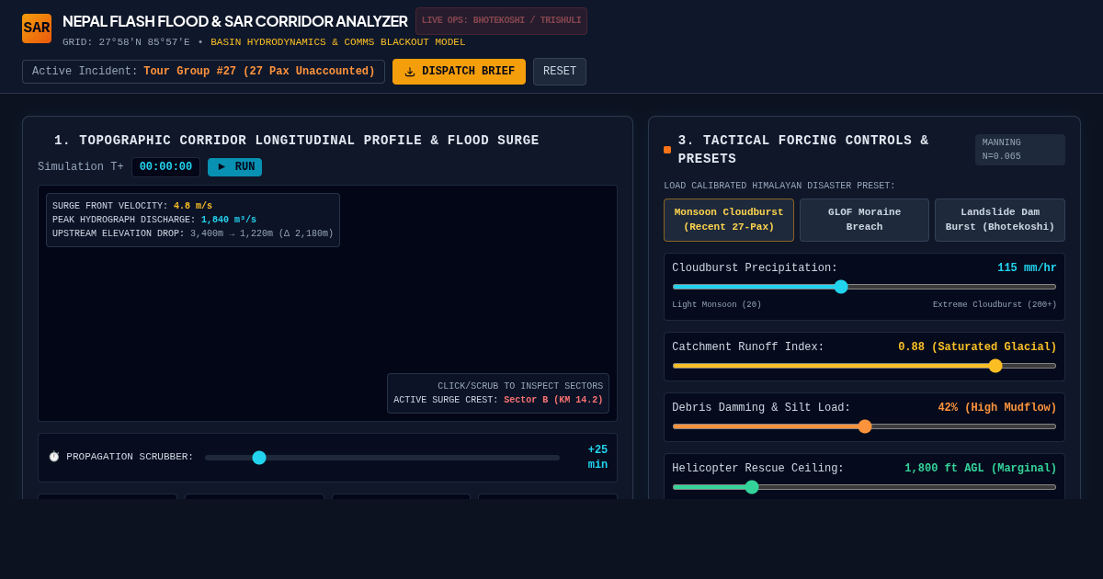The image size is (1103, 579).
Task: Choose the Landslide Dam Burst (Bhotekoshi) preset
Action: click(1000, 220)
